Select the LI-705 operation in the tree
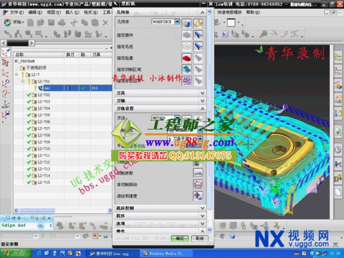Viewport: 344px width, 258px height. pos(44,115)
